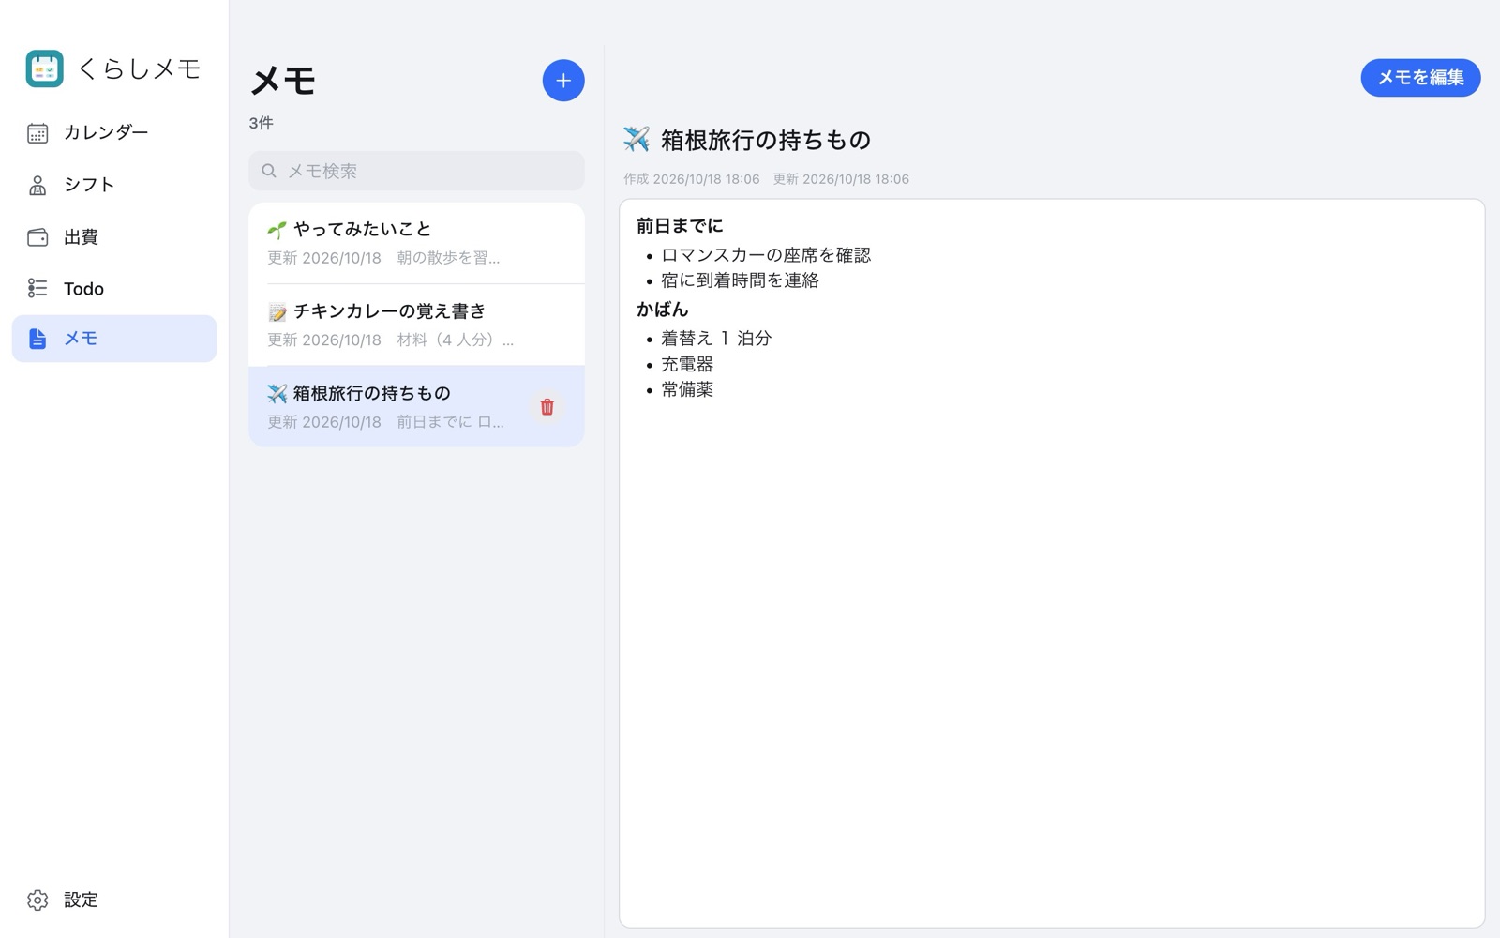Select the やってみたいこと memo title

(x=363, y=229)
